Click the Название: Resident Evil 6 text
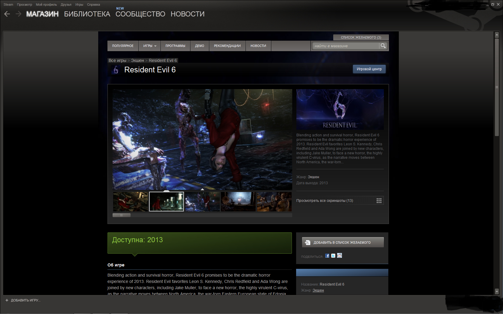 [323, 284]
